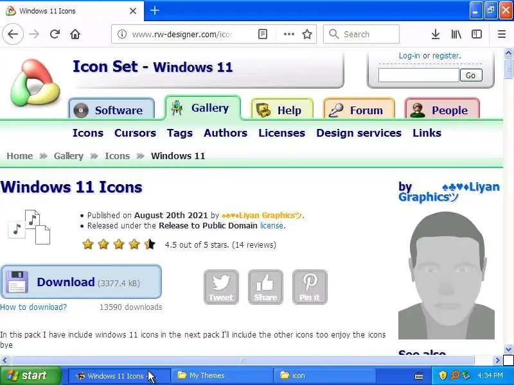Click the on-screen keyboard taskbar icon
Viewport: 514px width, 385px height.
419,376
